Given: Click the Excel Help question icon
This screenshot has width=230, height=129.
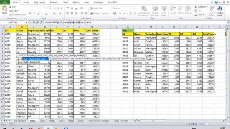Looking at the screenshot, I should [x=216, y=2].
